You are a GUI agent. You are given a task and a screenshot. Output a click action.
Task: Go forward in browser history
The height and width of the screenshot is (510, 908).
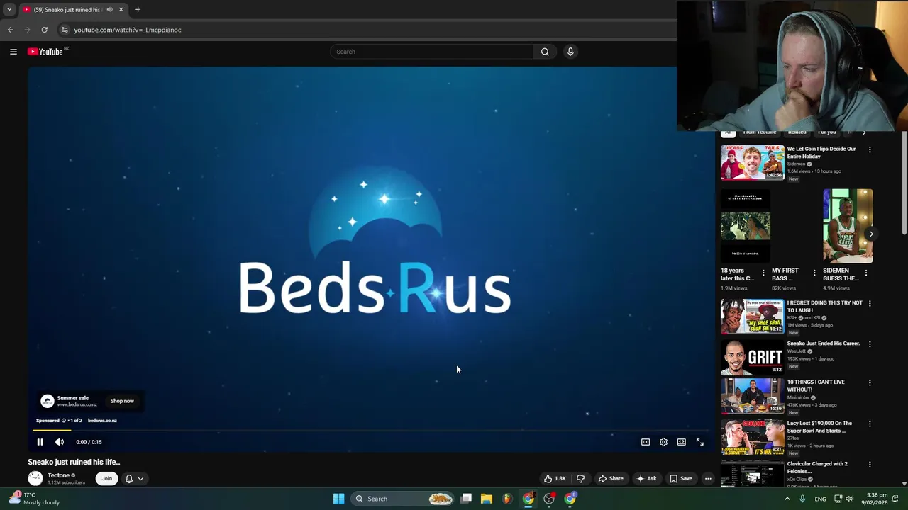tap(27, 30)
